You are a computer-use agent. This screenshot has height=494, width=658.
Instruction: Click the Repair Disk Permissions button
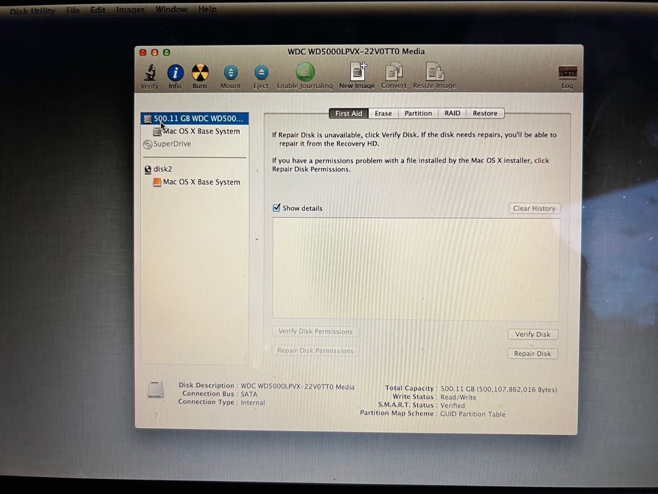click(x=315, y=351)
